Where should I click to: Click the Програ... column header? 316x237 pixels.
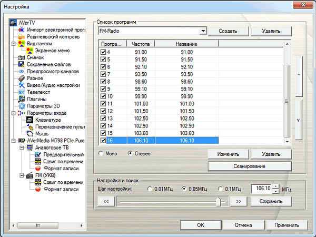pos(113,44)
